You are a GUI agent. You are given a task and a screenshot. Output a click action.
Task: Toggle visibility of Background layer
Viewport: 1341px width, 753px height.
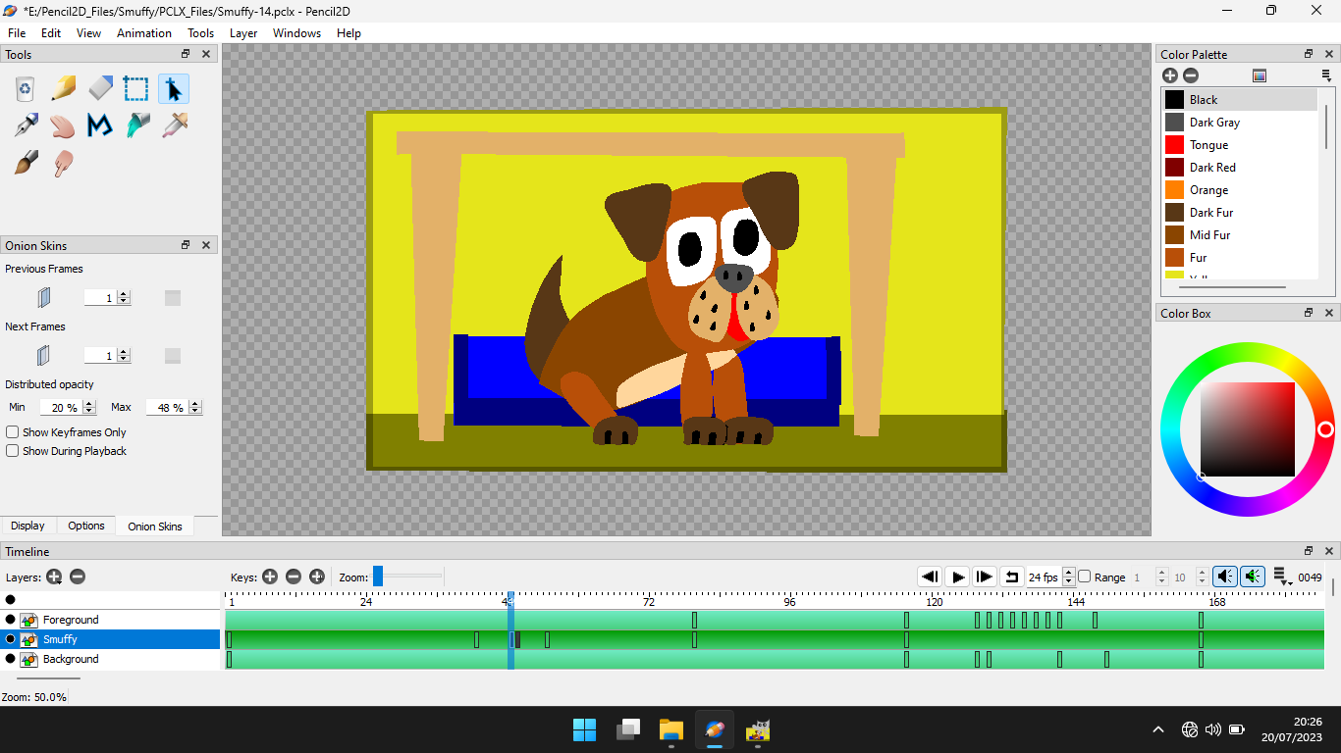tap(11, 659)
